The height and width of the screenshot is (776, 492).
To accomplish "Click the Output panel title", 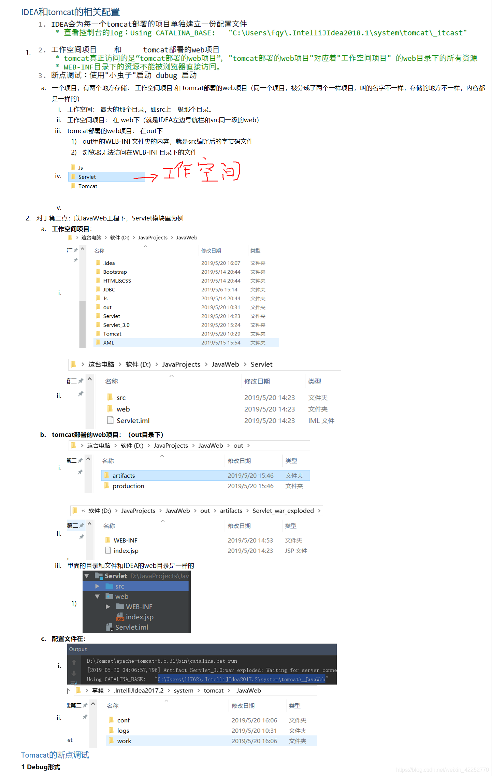I will point(78,649).
